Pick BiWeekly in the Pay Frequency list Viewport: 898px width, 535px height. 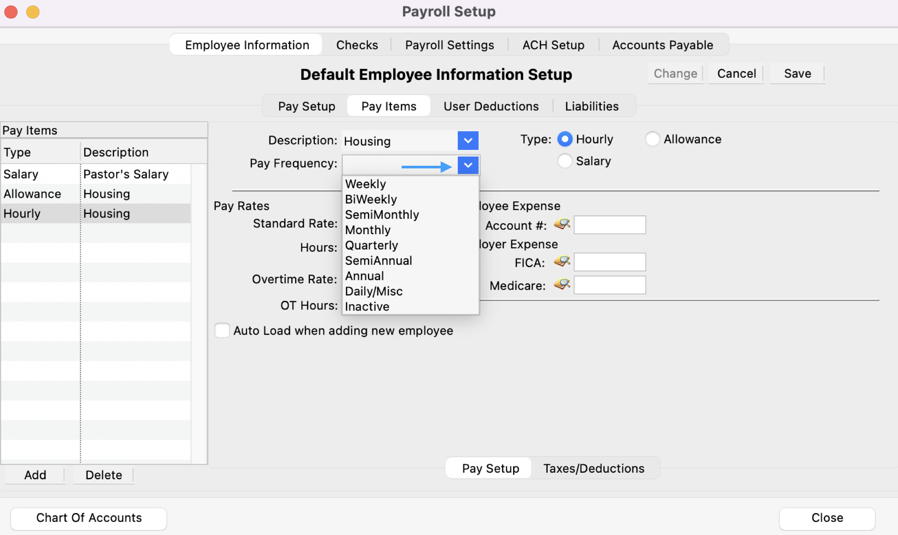[371, 199]
